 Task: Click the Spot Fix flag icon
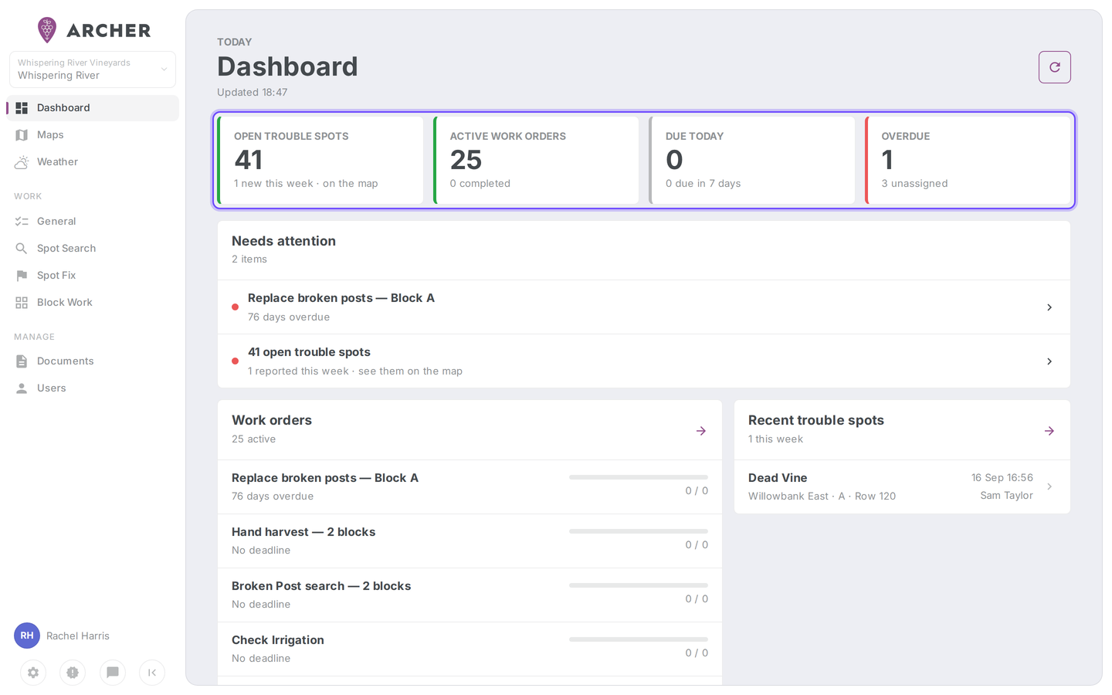[22, 276]
